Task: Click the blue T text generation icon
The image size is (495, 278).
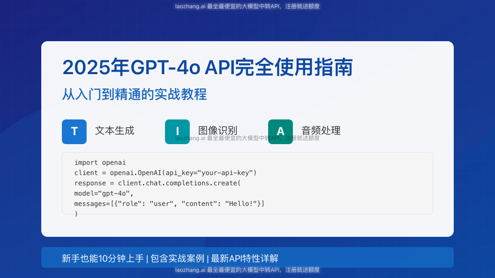Action: (x=74, y=132)
